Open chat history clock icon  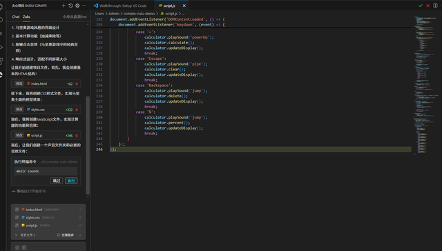coord(70,6)
